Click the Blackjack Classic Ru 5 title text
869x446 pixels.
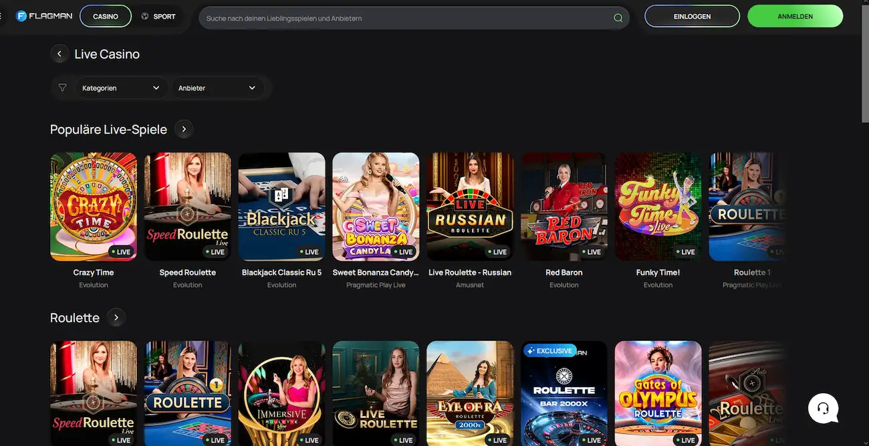tap(282, 272)
